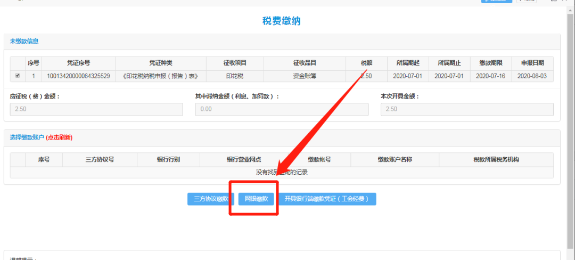Click the 三方协议缴款 button
Image resolution: width=575 pixels, height=260 pixels.
(211, 199)
